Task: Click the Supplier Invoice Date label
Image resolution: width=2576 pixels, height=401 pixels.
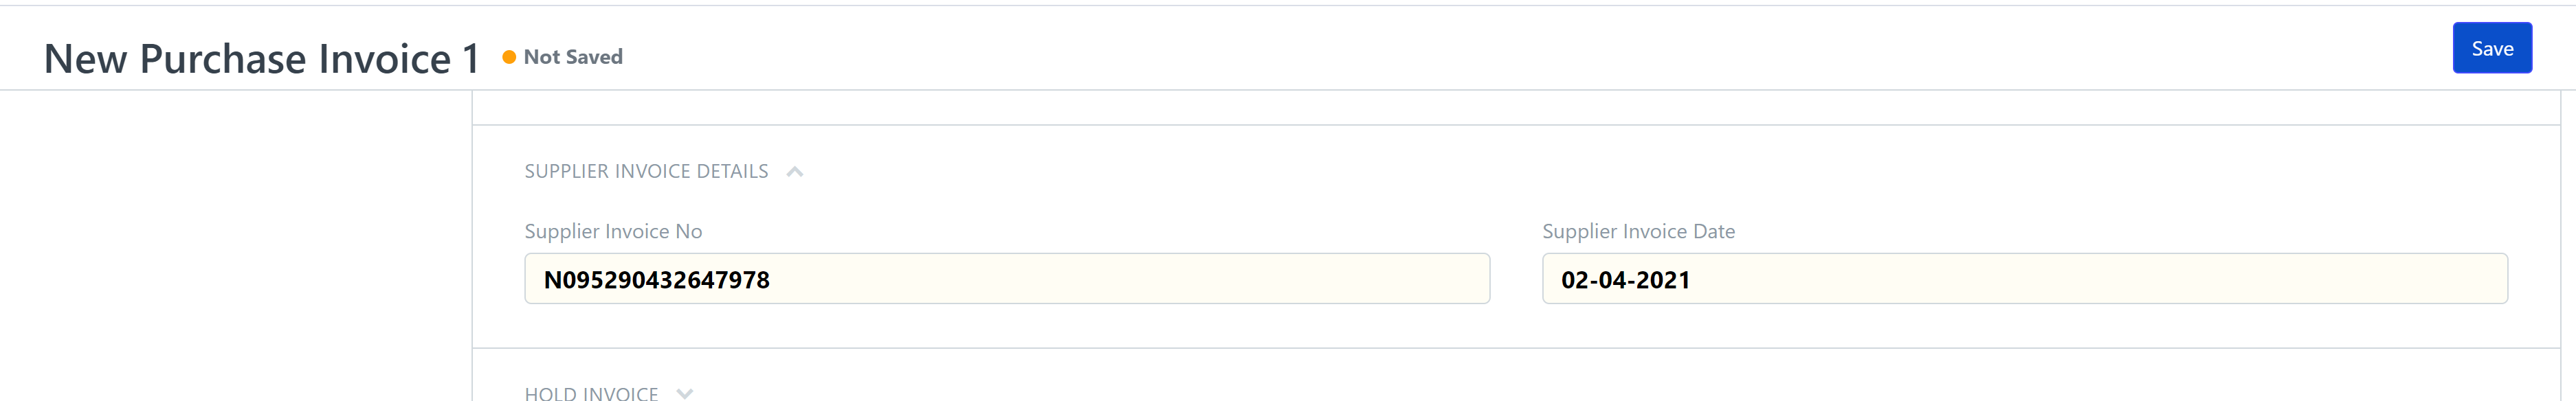Action: (1639, 231)
